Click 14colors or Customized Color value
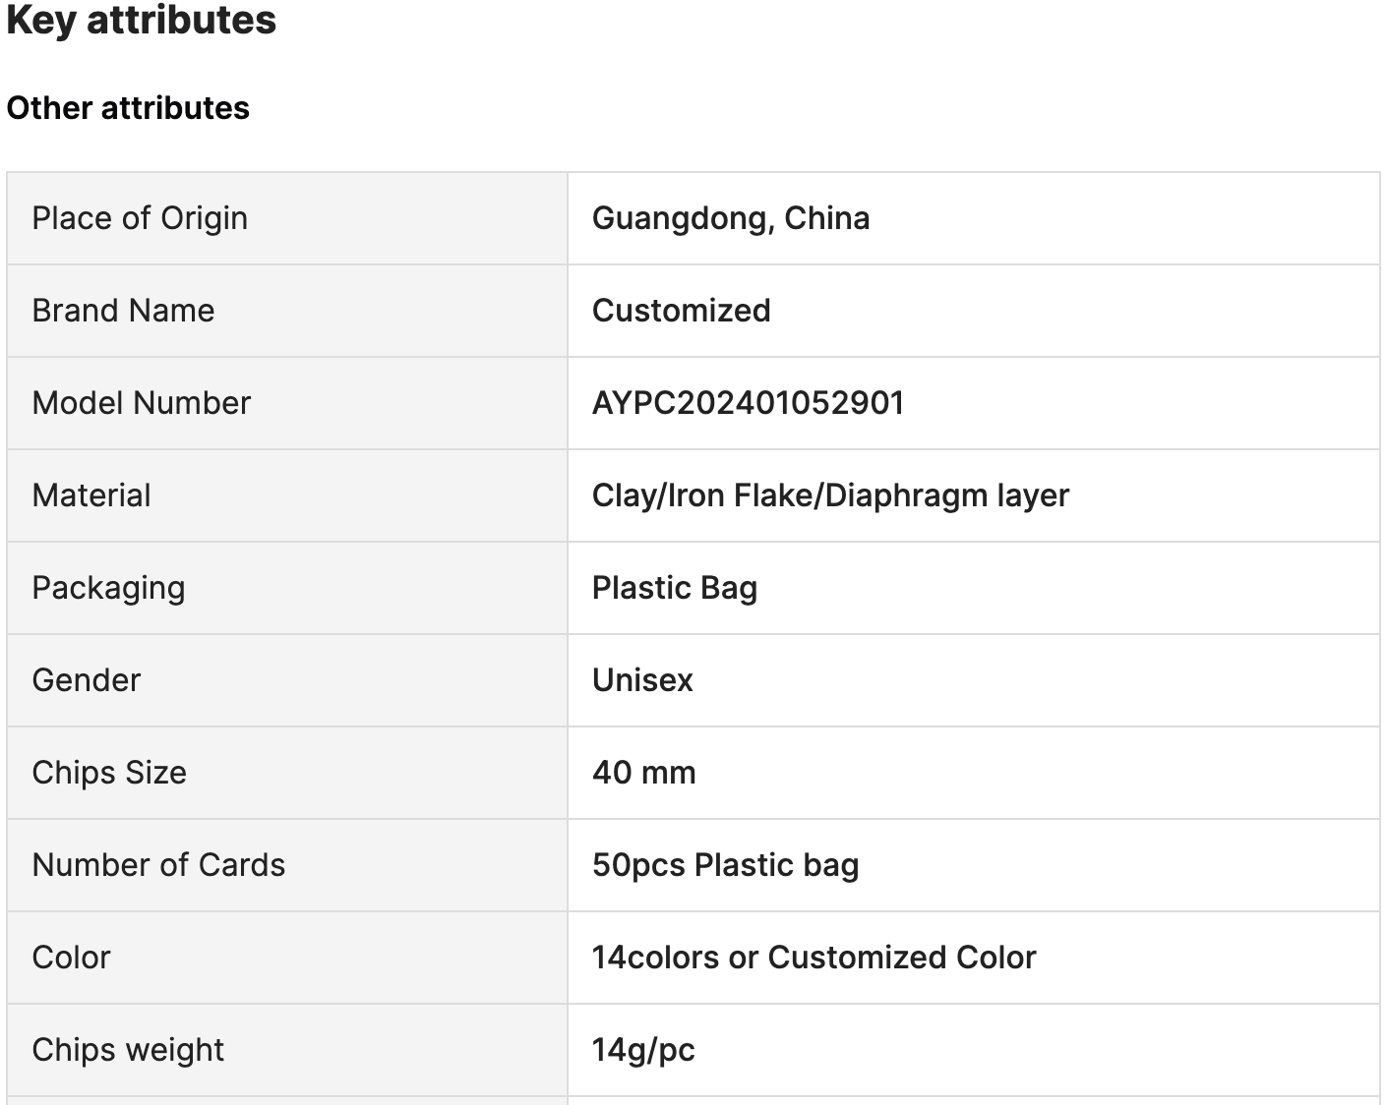 coord(814,958)
